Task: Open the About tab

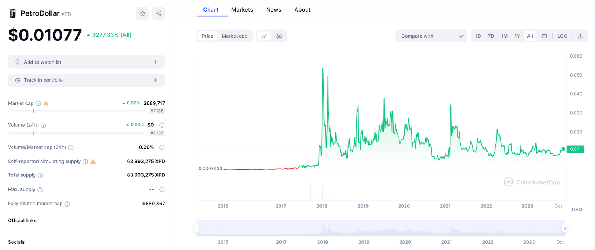Action: click(302, 10)
